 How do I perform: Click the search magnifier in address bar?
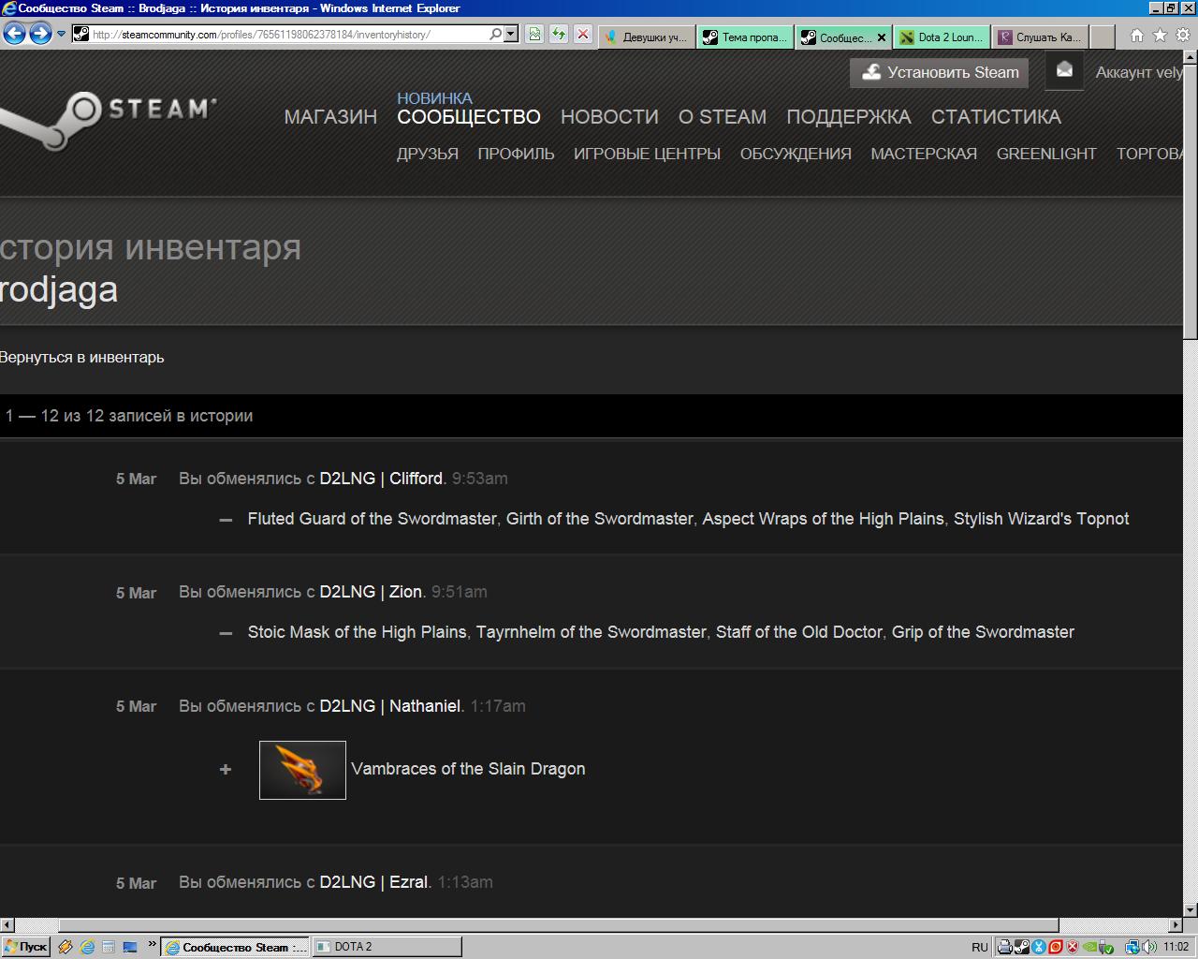pyautogui.click(x=495, y=34)
